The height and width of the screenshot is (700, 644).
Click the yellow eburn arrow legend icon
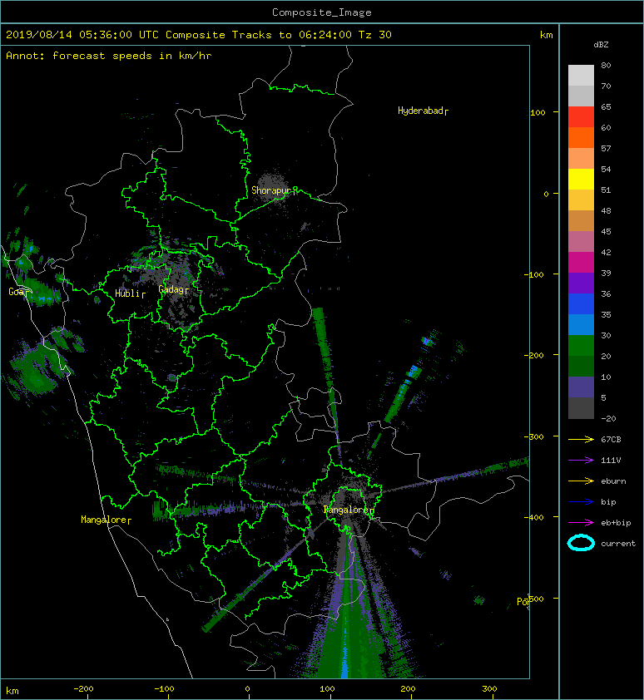coord(581,481)
